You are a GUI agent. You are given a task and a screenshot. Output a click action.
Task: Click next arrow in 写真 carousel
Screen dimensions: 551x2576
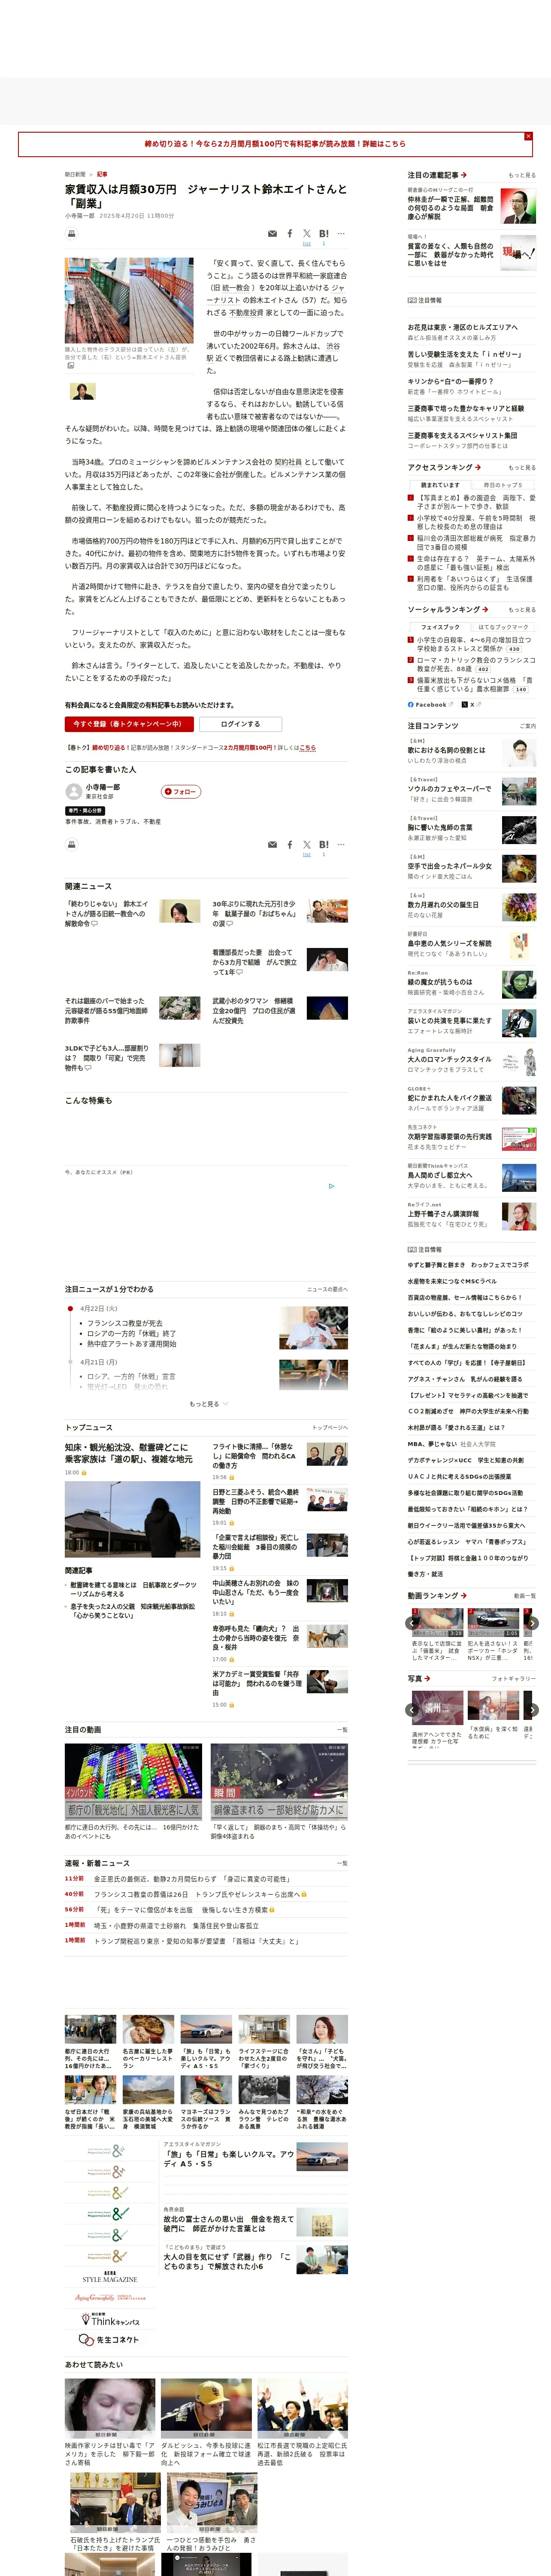(532, 1710)
